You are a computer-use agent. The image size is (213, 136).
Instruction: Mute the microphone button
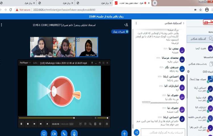click(x=74, y=133)
